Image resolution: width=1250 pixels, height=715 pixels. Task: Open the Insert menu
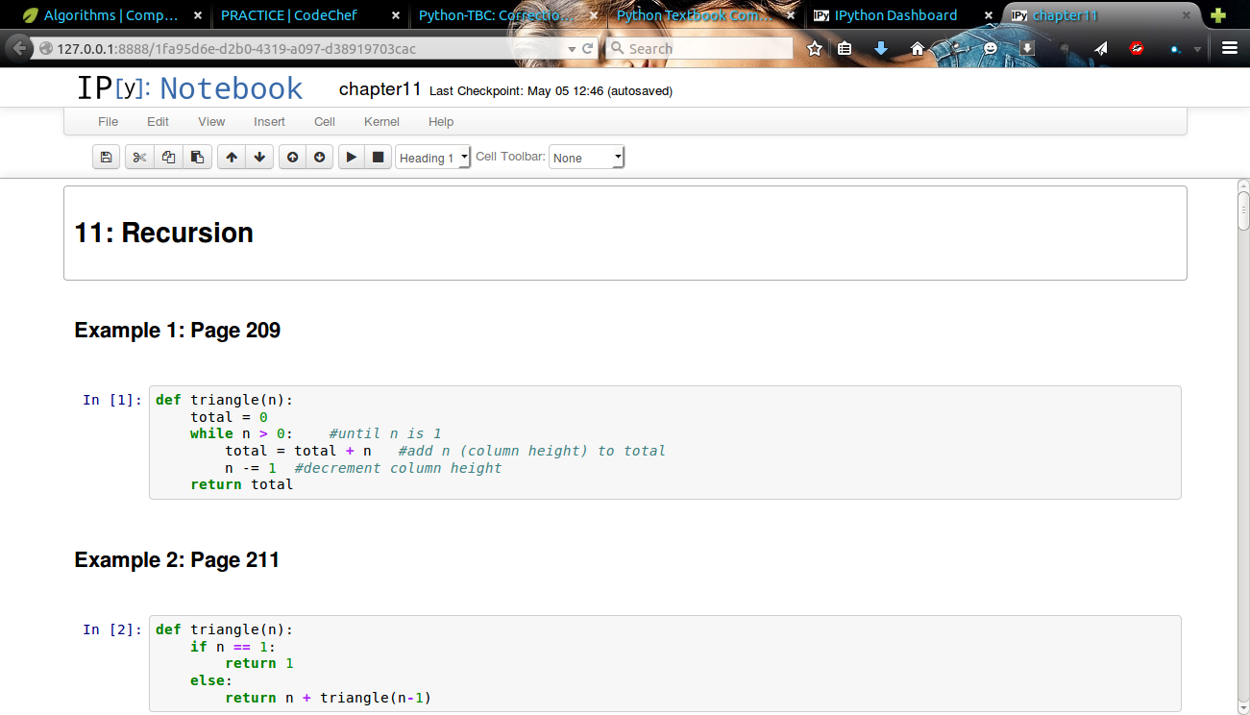tap(269, 122)
